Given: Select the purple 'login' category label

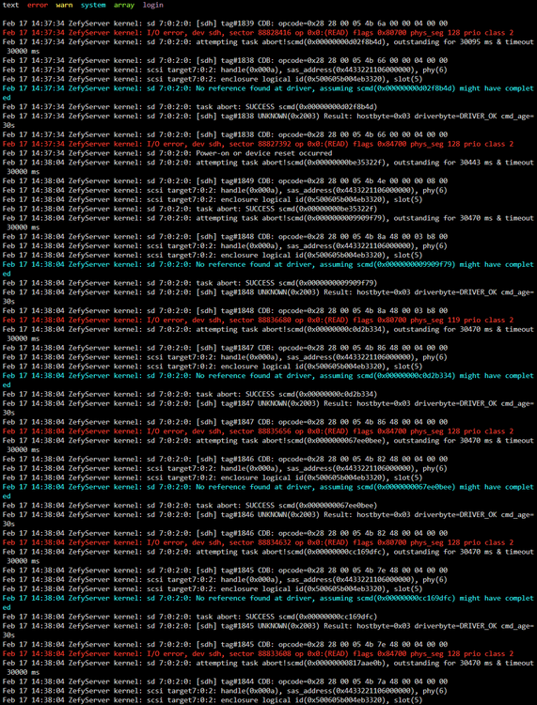Looking at the screenshot, I should (153, 5).
